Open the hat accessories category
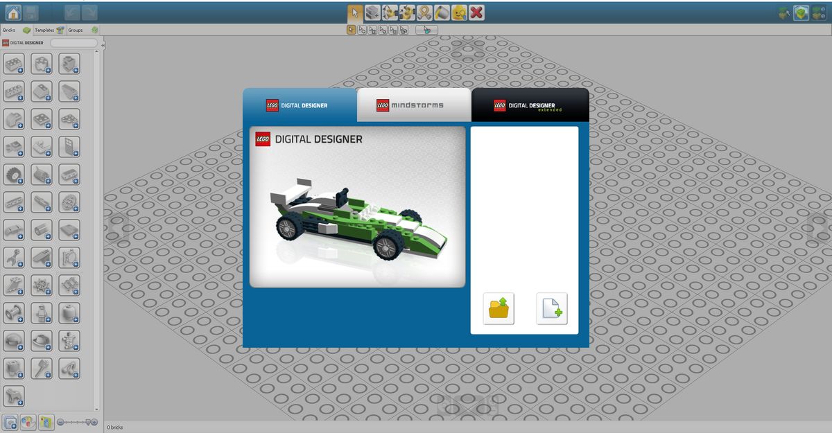Image resolution: width=832 pixels, height=433 pixels. pos(42,341)
